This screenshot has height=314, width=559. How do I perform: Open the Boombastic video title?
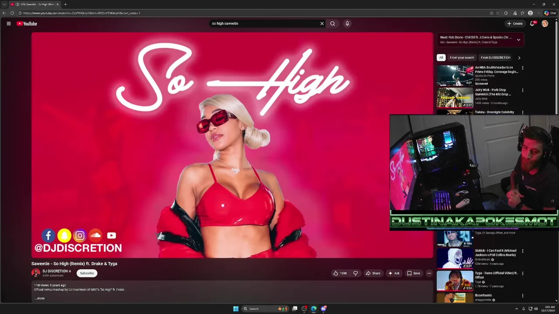(483, 295)
